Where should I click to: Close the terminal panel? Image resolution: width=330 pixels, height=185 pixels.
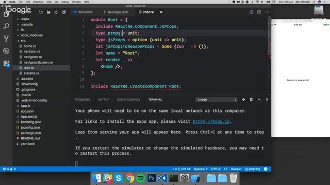pyautogui.click(x=267, y=100)
